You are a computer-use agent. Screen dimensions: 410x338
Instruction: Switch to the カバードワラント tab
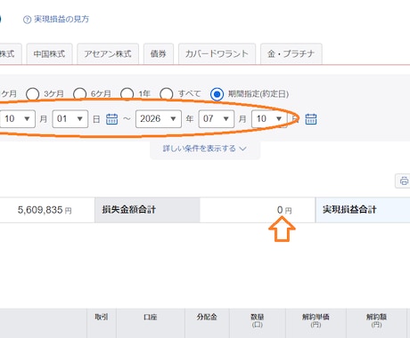click(217, 54)
